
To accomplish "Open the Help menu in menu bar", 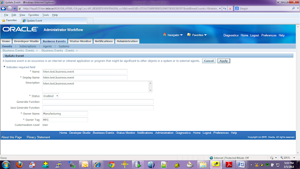I will click(x=55, y=15).
